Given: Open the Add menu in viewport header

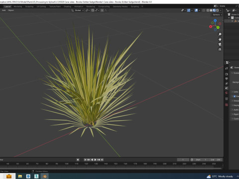Looking at the screenshot, I should click(4, 10).
